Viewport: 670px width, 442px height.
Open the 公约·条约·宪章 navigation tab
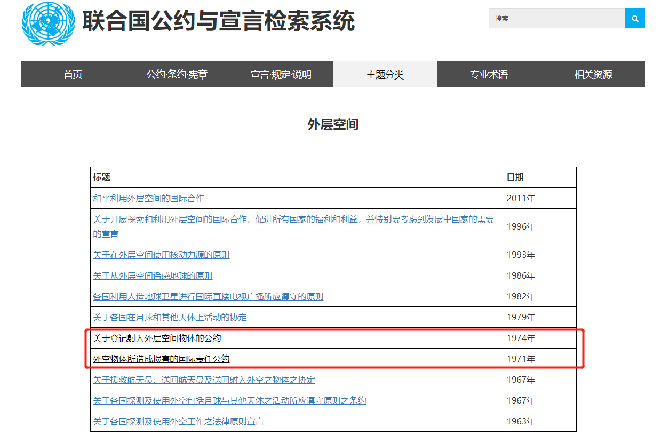[x=177, y=74]
